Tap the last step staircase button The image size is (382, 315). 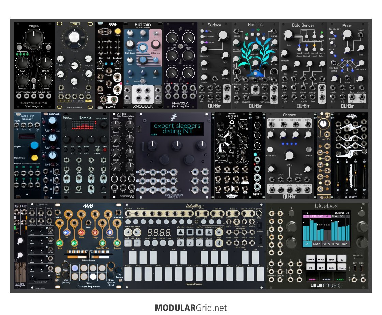click(209, 232)
